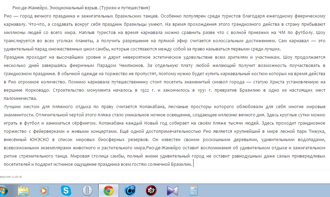Click the word 'паломничества.' ending the second paragraph
The height and width of the screenshot is (197, 330).
[x=20, y=98]
